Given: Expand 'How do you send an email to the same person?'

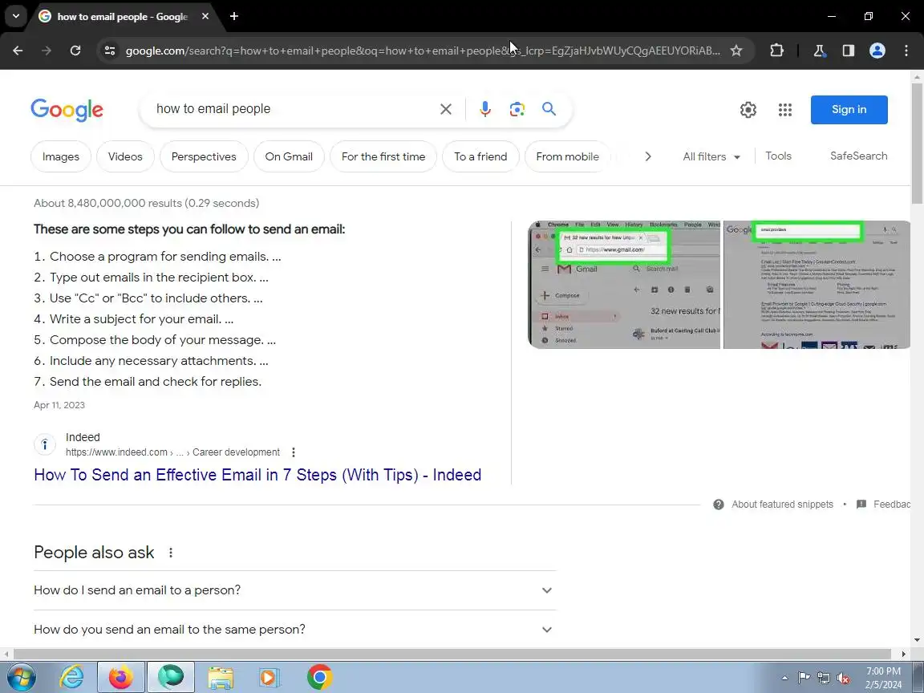Looking at the screenshot, I should [x=294, y=630].
